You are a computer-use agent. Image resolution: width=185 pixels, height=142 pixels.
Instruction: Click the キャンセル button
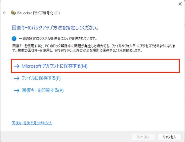coord(169,137)
